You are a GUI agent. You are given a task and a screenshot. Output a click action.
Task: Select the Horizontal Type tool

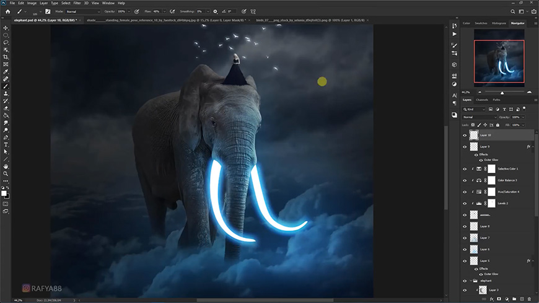(x=6, y=144)
